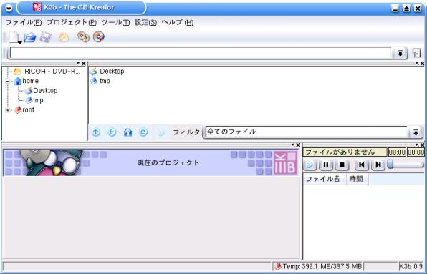Screen dimensions: 427x274
Task: Click the Copy CD two-discs icon
Action: coord(83,36)
